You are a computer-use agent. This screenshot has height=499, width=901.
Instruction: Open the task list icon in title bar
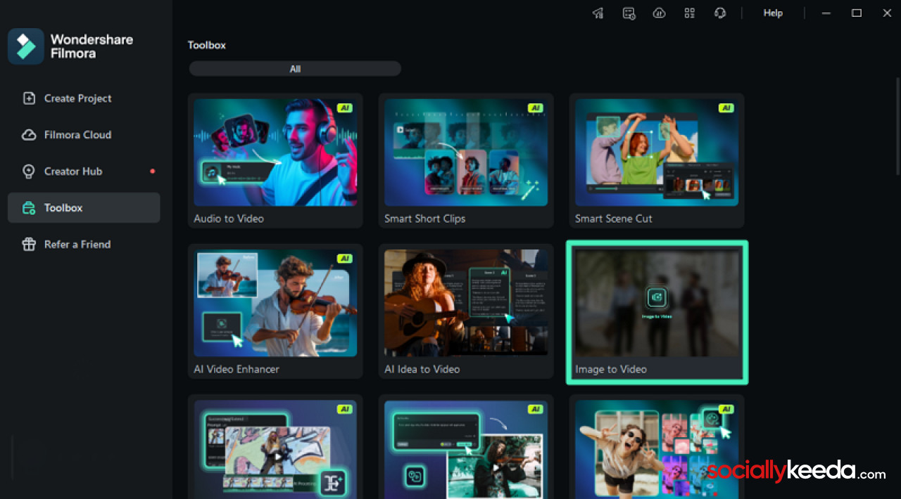point(629,13)
